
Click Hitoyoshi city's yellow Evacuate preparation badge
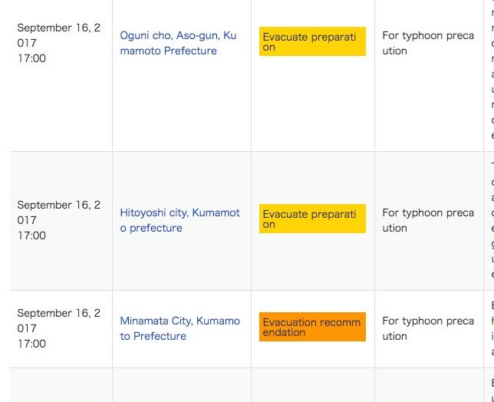pyautogui.click(x=312, y=219)
